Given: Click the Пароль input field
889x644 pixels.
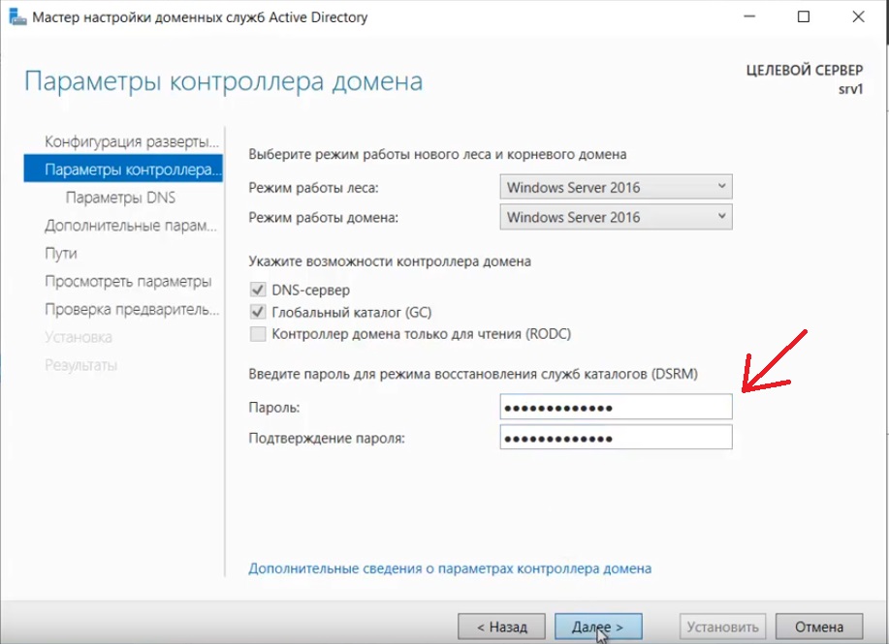Looking at the screenshot, I should (616, 407).
